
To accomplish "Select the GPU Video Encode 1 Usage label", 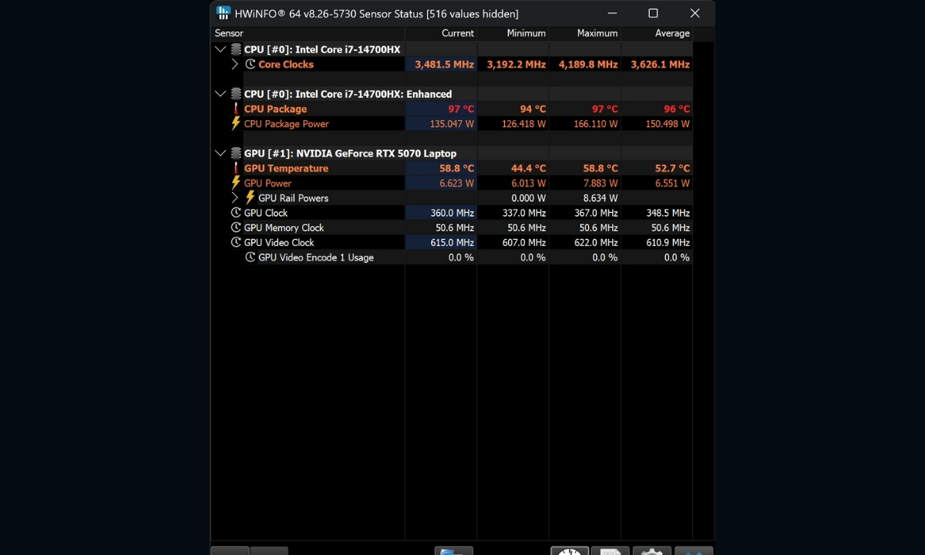I will 316,257.
